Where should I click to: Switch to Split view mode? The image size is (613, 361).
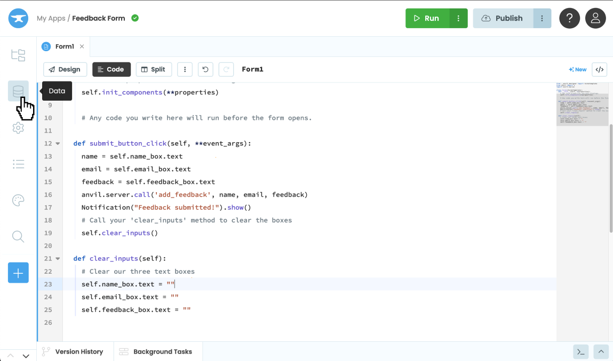[x=154, y=69]
